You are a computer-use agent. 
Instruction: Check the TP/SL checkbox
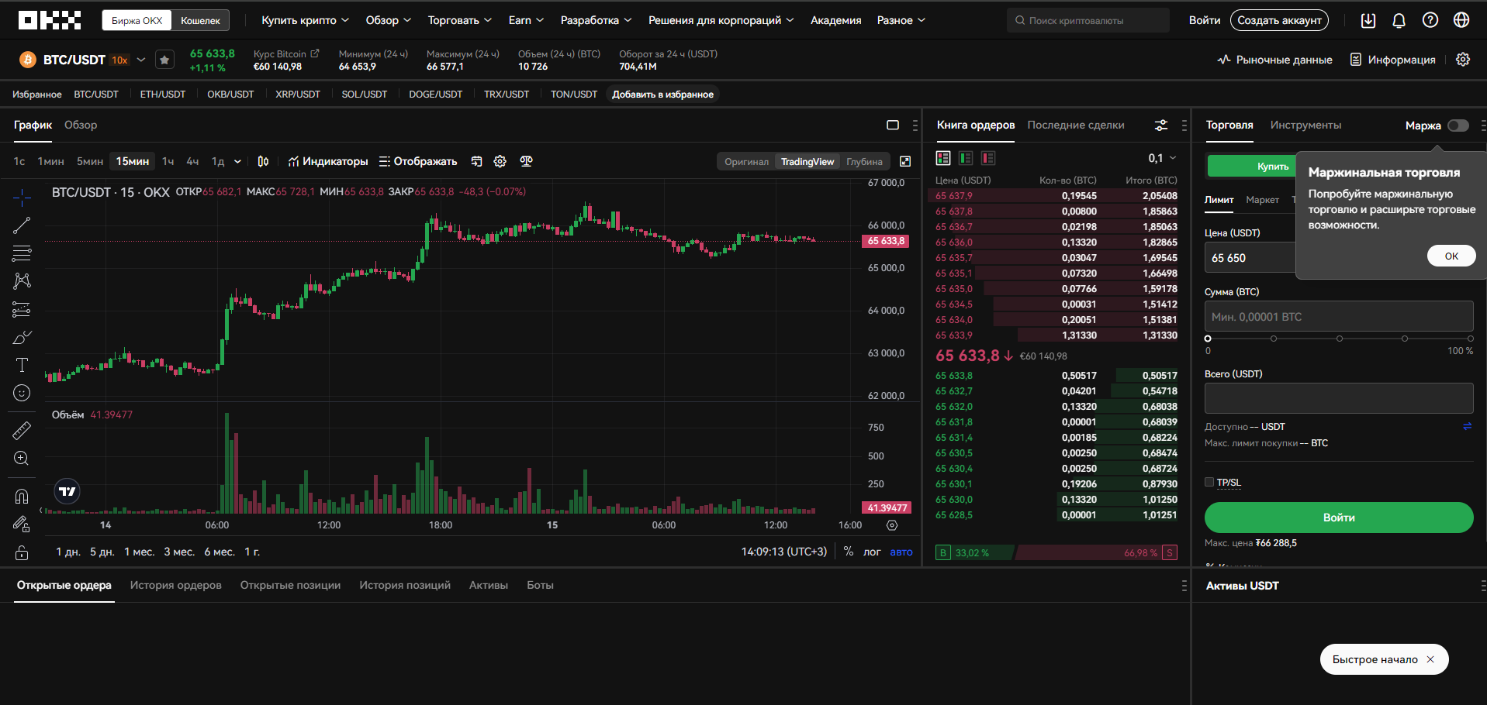point(1209,482)
